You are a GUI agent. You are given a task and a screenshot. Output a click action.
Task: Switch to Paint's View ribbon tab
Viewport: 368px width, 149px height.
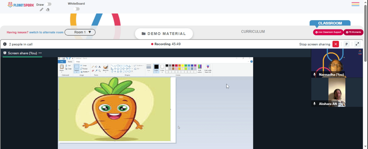coord(78,62)
